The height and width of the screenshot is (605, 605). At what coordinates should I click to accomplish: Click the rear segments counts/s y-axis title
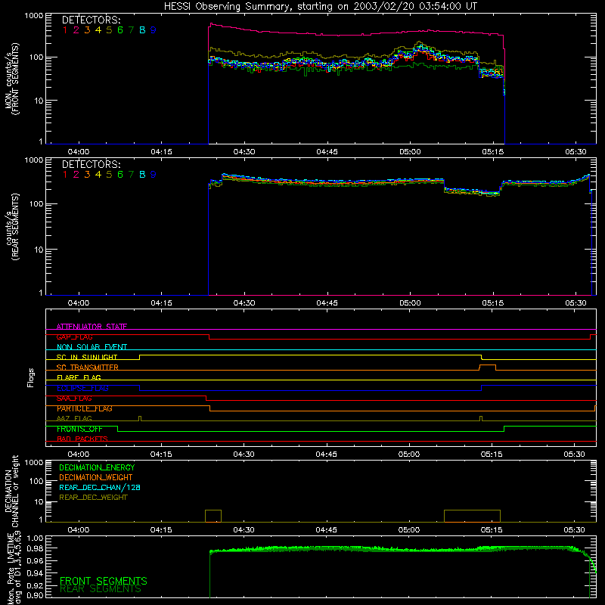(11, 226)
